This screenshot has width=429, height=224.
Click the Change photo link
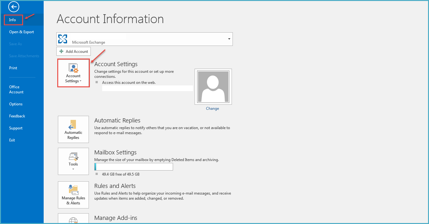tap(212, 109)
